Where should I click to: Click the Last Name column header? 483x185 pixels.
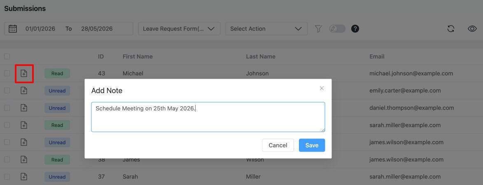261,56
